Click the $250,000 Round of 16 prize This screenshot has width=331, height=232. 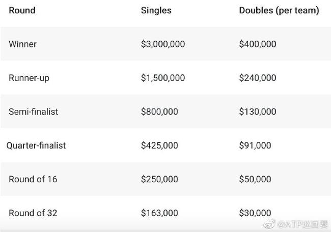coord(159,179)
